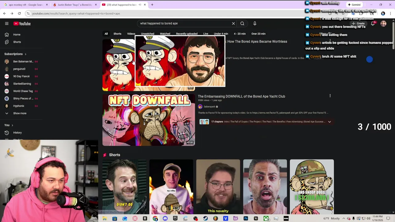Mute the YouTube tab via speaker icon
The height and width of the screenshot is (222, 395).
pyautogui.click(x=140, y=5)
